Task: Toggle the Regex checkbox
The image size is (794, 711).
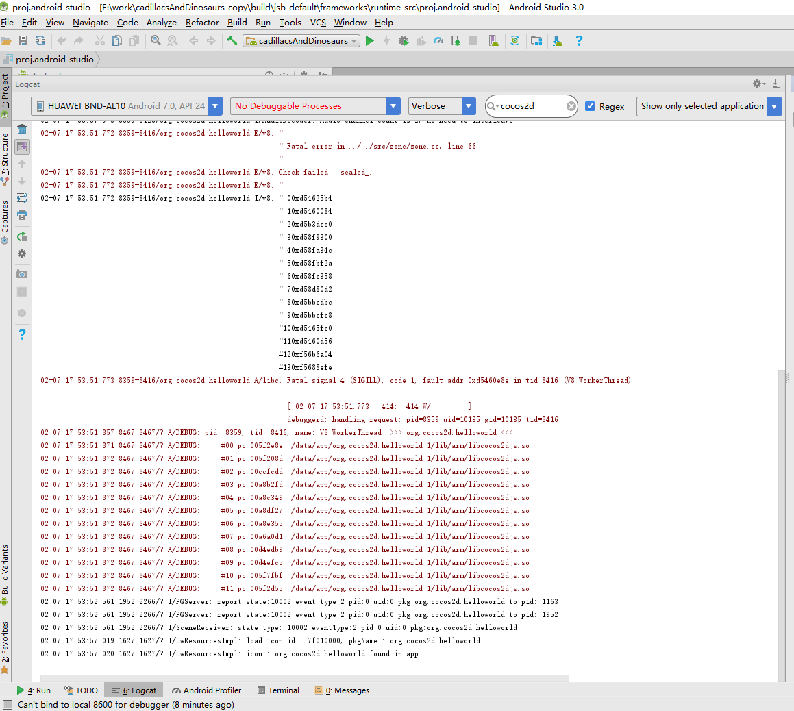Action: (x=590, y=106)
